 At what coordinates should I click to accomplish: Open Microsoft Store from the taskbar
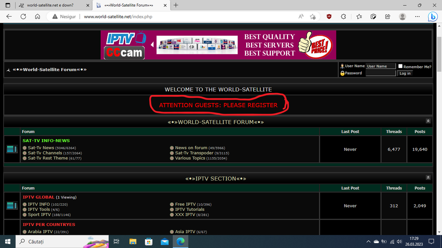(x=149, y=241)
